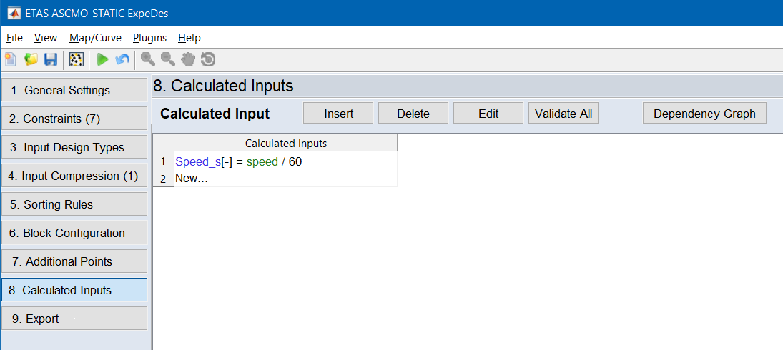Screen dimensions: 783x350
Task: Click the blue Undo arrow icon
Action: [x=122, y=60]
